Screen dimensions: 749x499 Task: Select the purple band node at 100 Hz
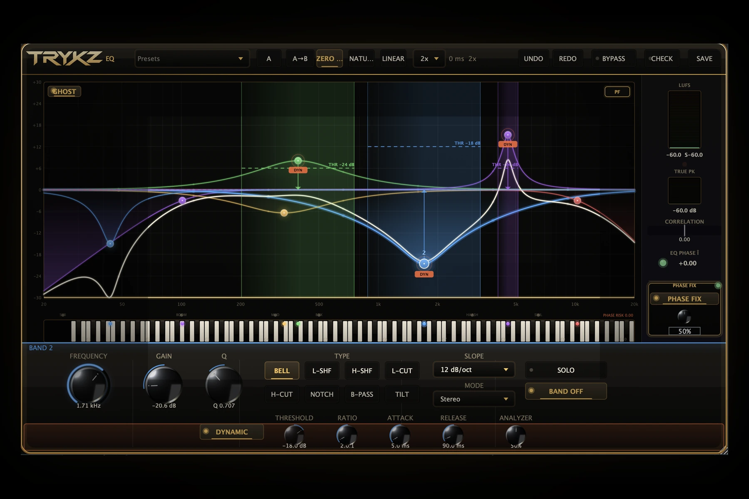point(182,200)
